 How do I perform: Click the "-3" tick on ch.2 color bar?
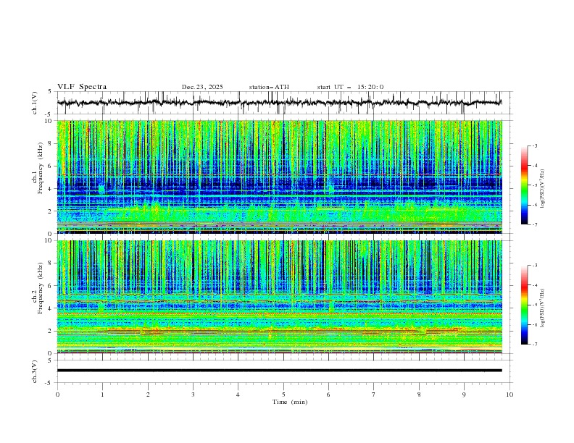point(534,266)
